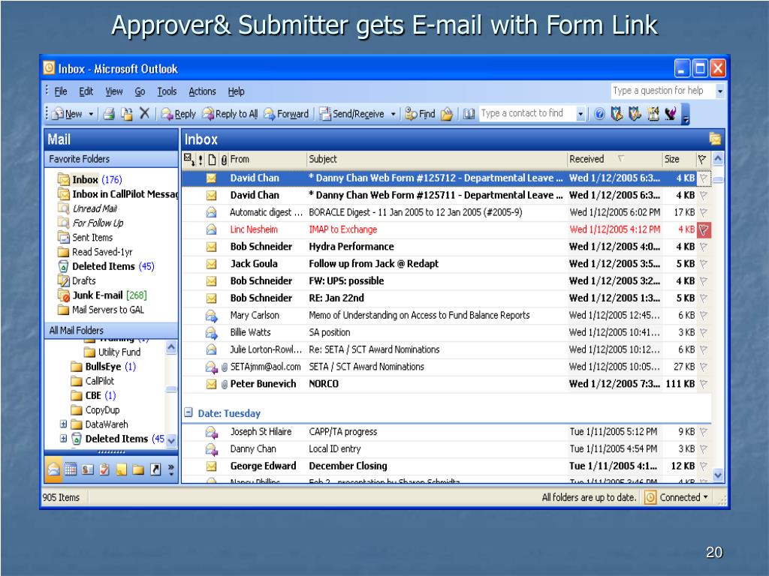Screen dimensions: 769x576
Task: Switch to Mail in the navigation buttons
Action: point(53,469)
